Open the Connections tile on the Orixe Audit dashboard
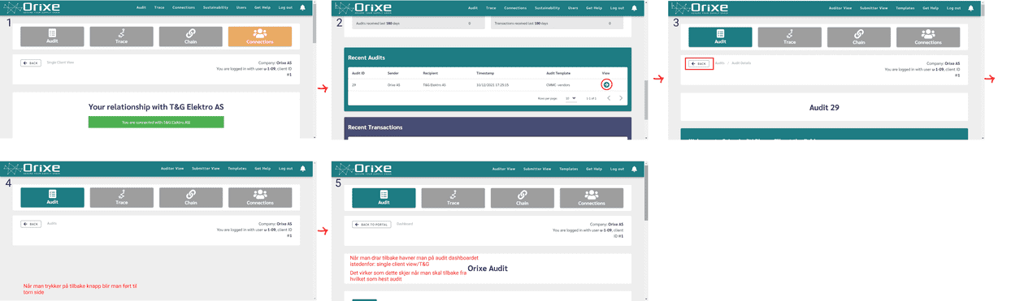Screen dimensions: 1024x301 coord(592,198)
